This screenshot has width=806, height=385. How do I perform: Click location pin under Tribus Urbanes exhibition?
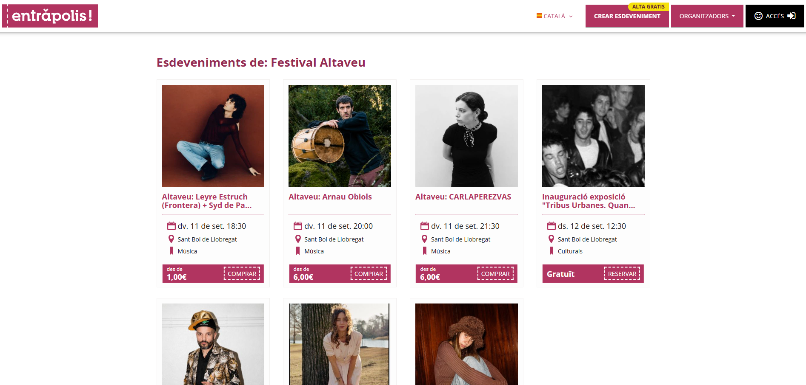click(x=551, y=239)
